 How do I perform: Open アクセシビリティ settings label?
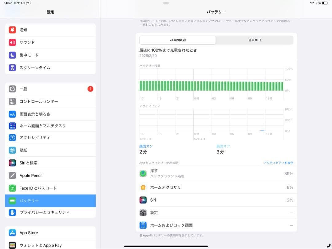[35, 138]
